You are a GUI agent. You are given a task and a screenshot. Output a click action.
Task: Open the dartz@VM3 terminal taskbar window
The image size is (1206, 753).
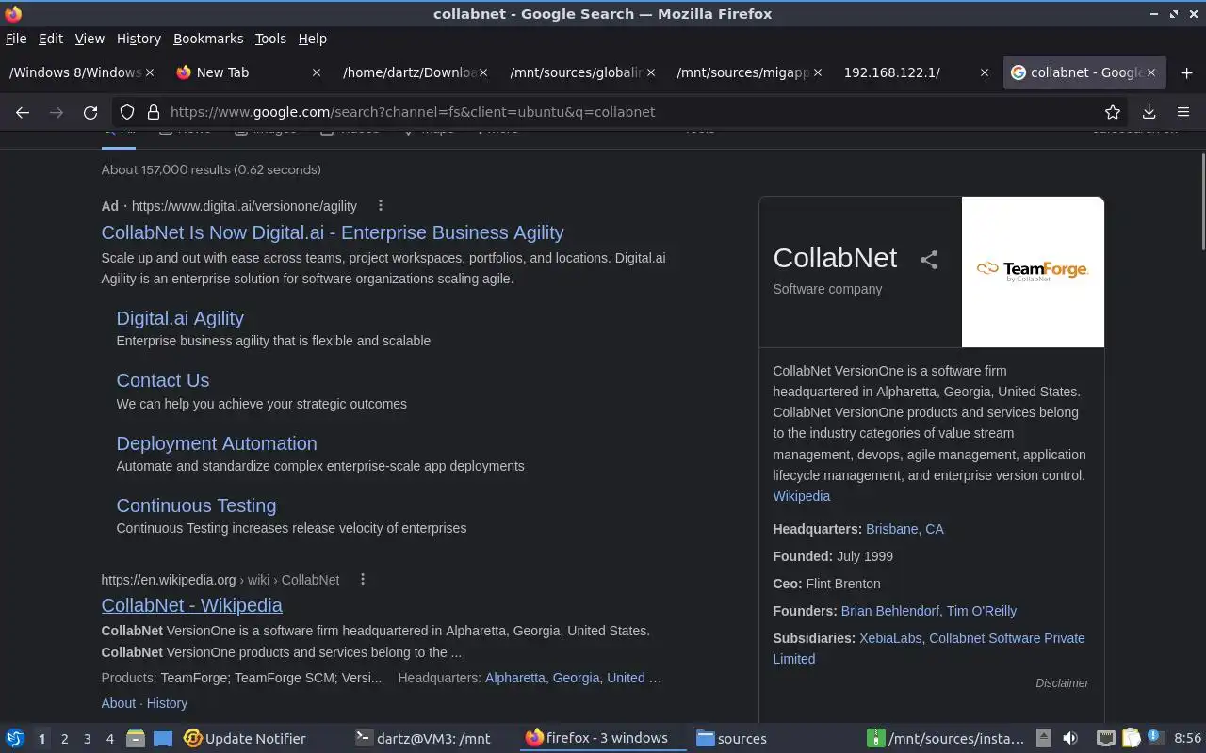click(424, 739)
